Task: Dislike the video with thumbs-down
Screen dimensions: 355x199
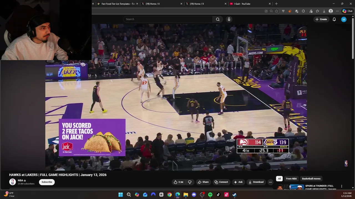Action: click(190, 182)
